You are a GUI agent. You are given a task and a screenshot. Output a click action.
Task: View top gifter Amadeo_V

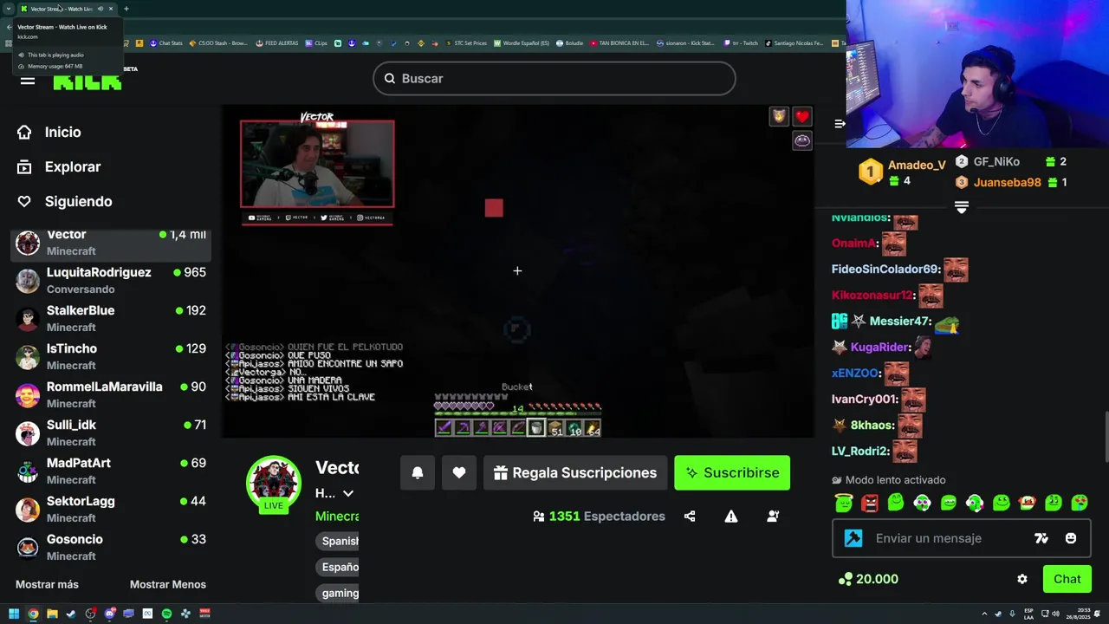(x=903, y=172)
